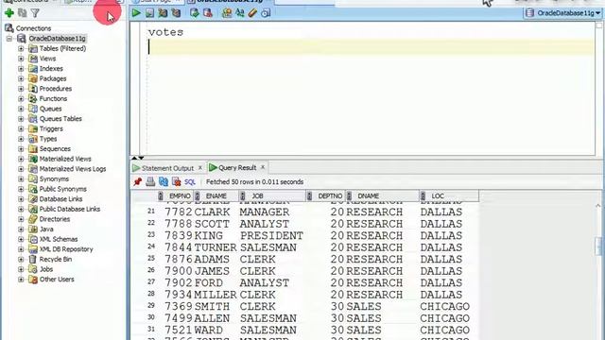Click the 'votes' text in the worksheet
This screenshot has height=340, width=605.
(x=166, y=32)
